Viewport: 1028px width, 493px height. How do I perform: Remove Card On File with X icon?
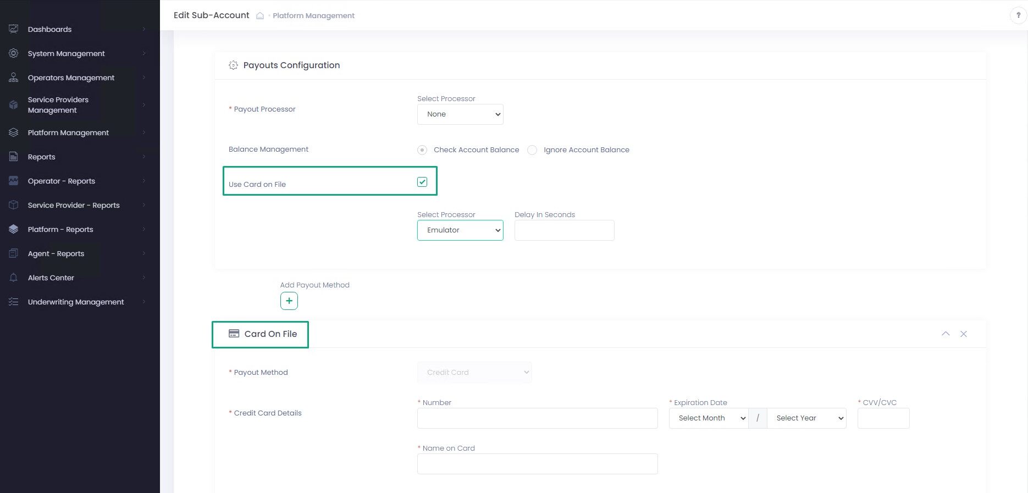pos(964,334)
